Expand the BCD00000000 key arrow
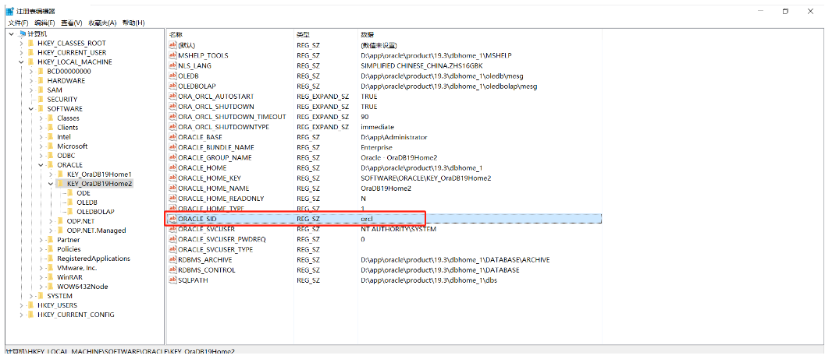Screen dimensions: 825x359 [31, 72]
